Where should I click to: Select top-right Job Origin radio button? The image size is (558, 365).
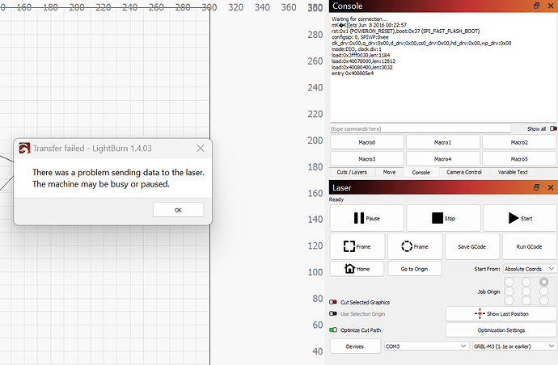543,282
